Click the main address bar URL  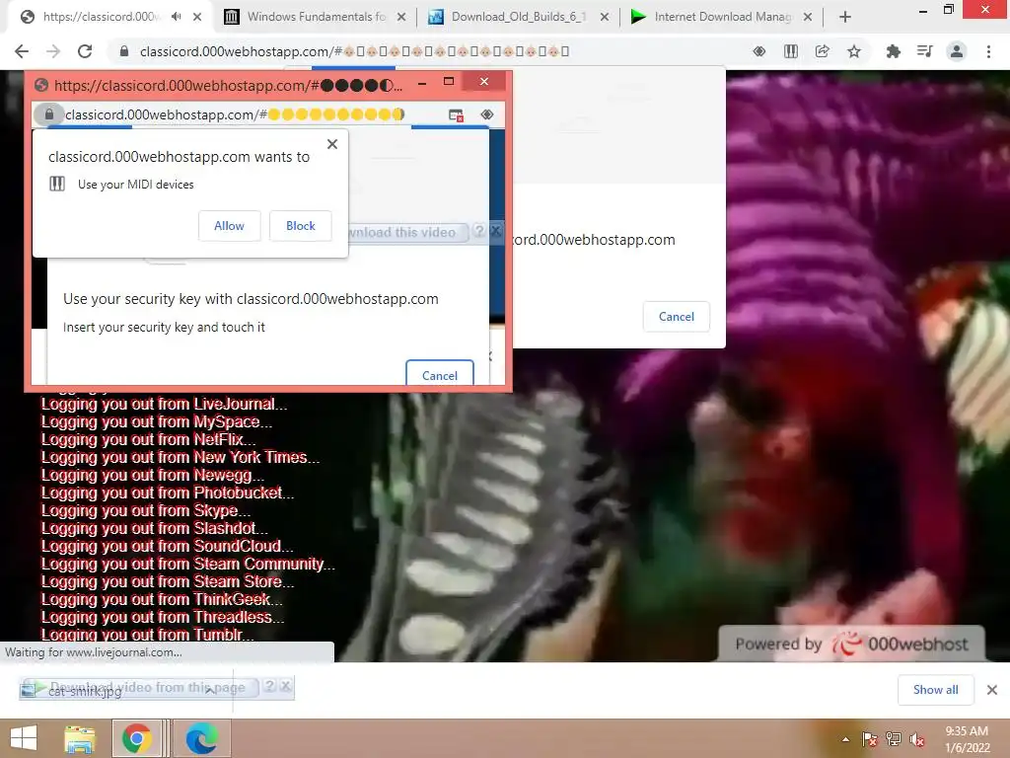point(354,51)
